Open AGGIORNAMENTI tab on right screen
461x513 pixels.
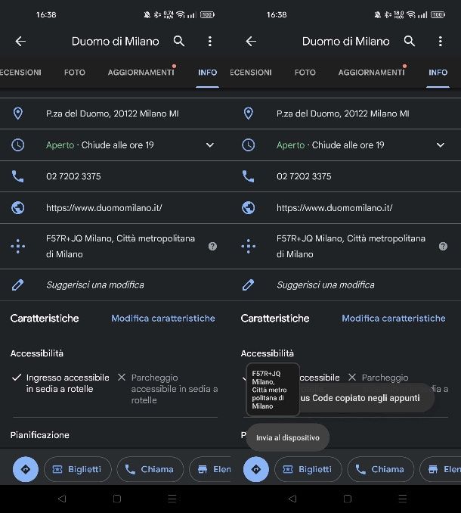tap(372, 73)
